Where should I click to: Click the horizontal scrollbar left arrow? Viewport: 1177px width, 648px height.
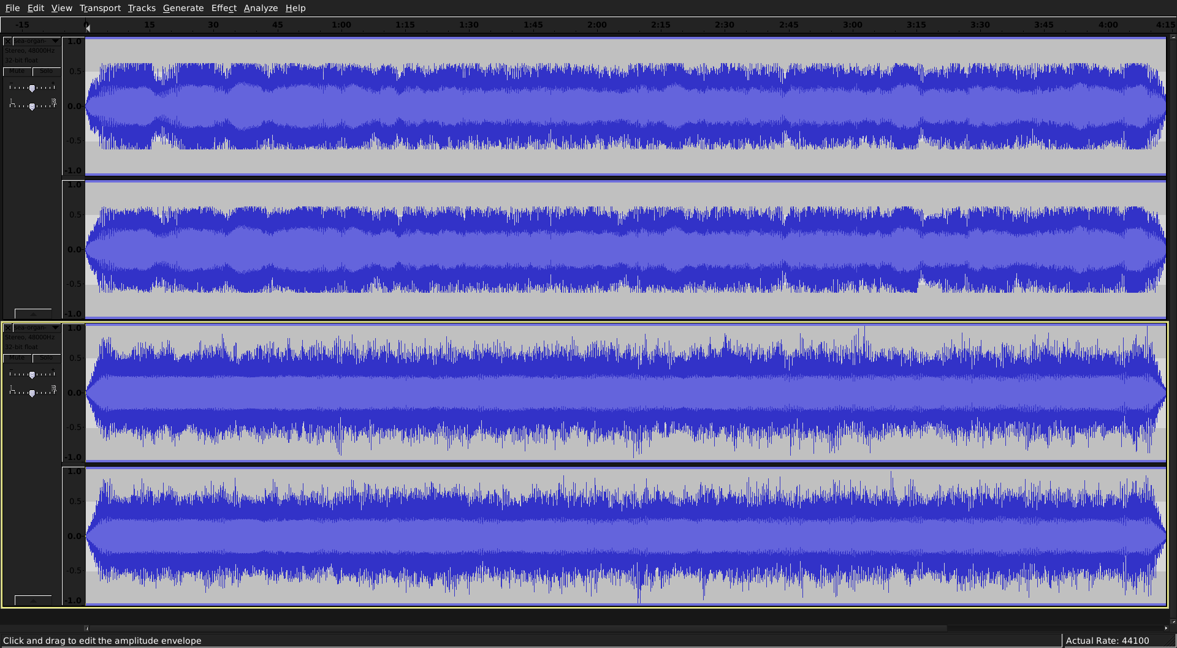click(x=86, y=628)
